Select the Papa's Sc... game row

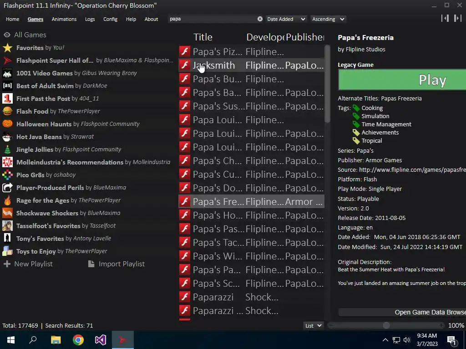[x=251, y=284]
